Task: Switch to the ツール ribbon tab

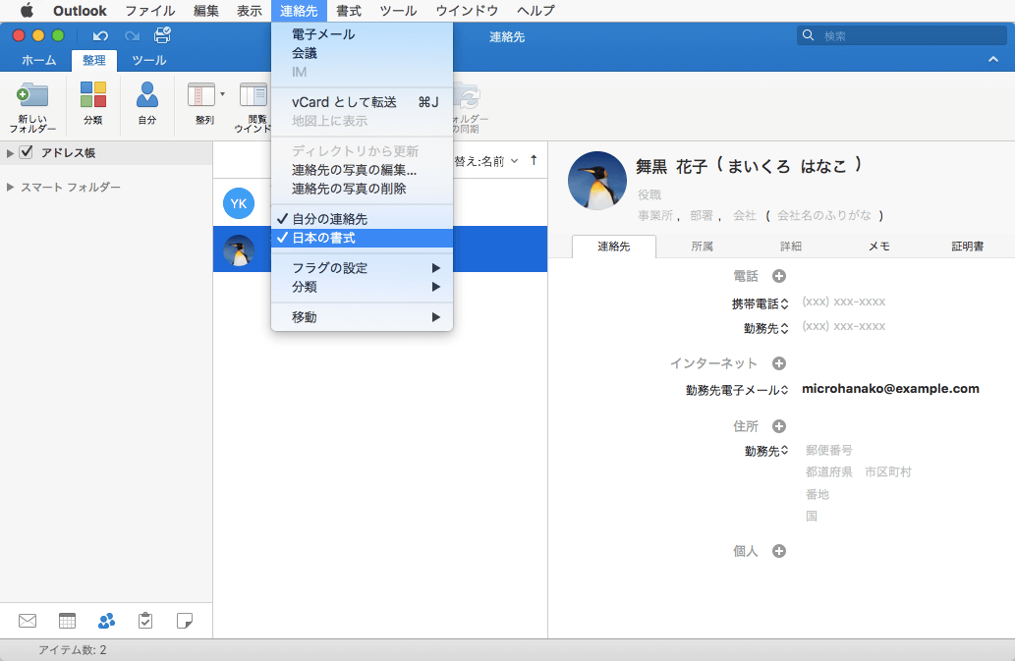Action: pyautogui.click(x=149, y=60)
